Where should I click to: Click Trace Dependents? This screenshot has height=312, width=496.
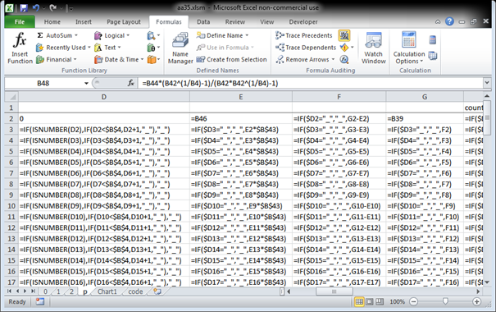(x=306, y=48)
